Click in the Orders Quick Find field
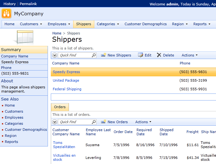216x164 pixels. pos(75,122)
